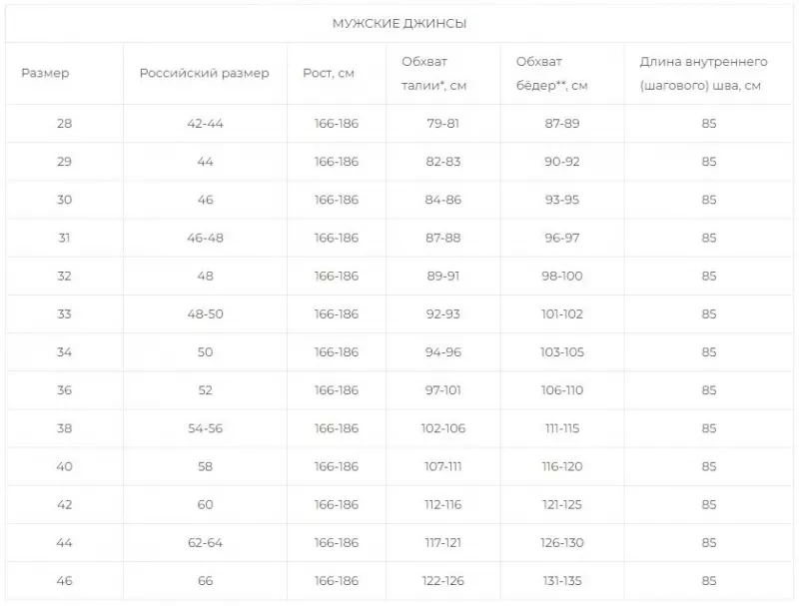Select the Russian size 54-56 cell
This screenshot has height=606, width=799.
pyautogui.click(x=205, y=428)
